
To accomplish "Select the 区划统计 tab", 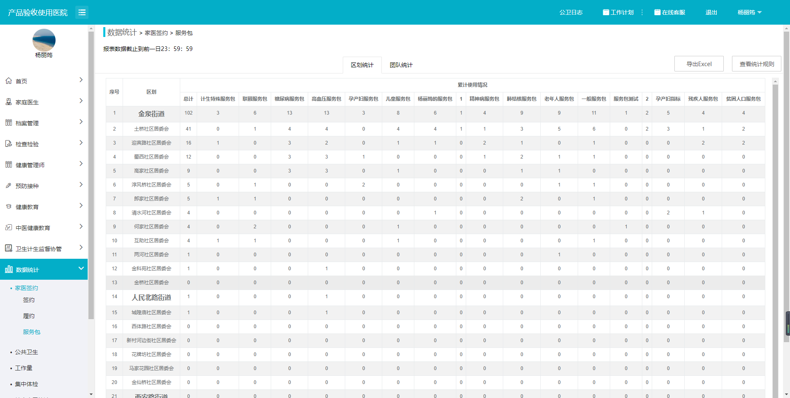I will [362, 65].
